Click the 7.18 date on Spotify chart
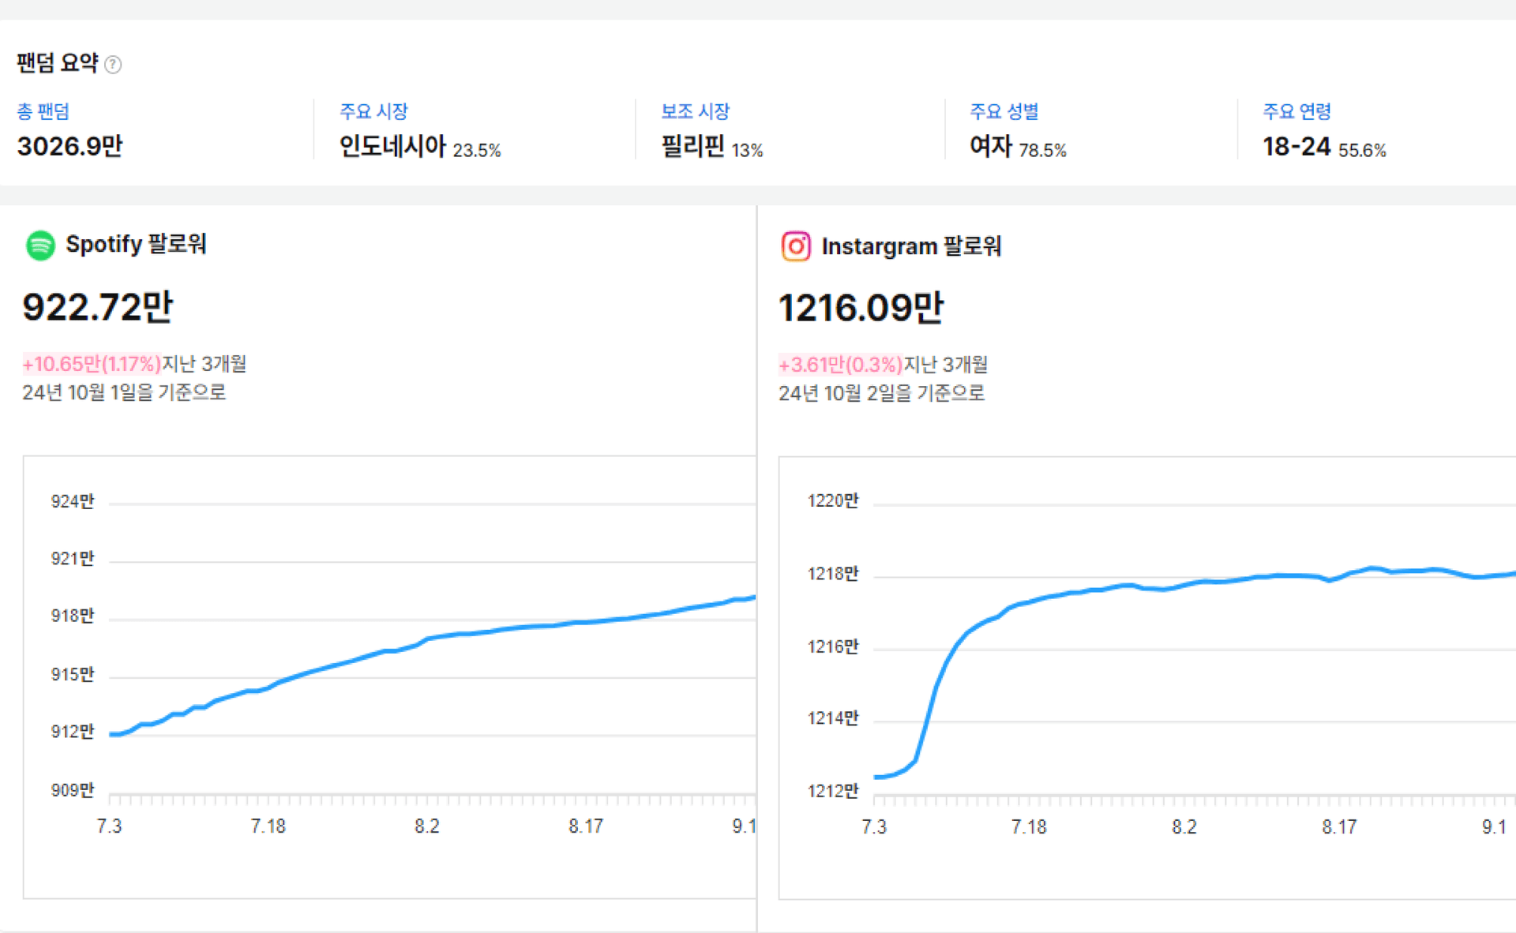Image resolution: width=1516 pixels, height=933 pixels. pos(268,826)
